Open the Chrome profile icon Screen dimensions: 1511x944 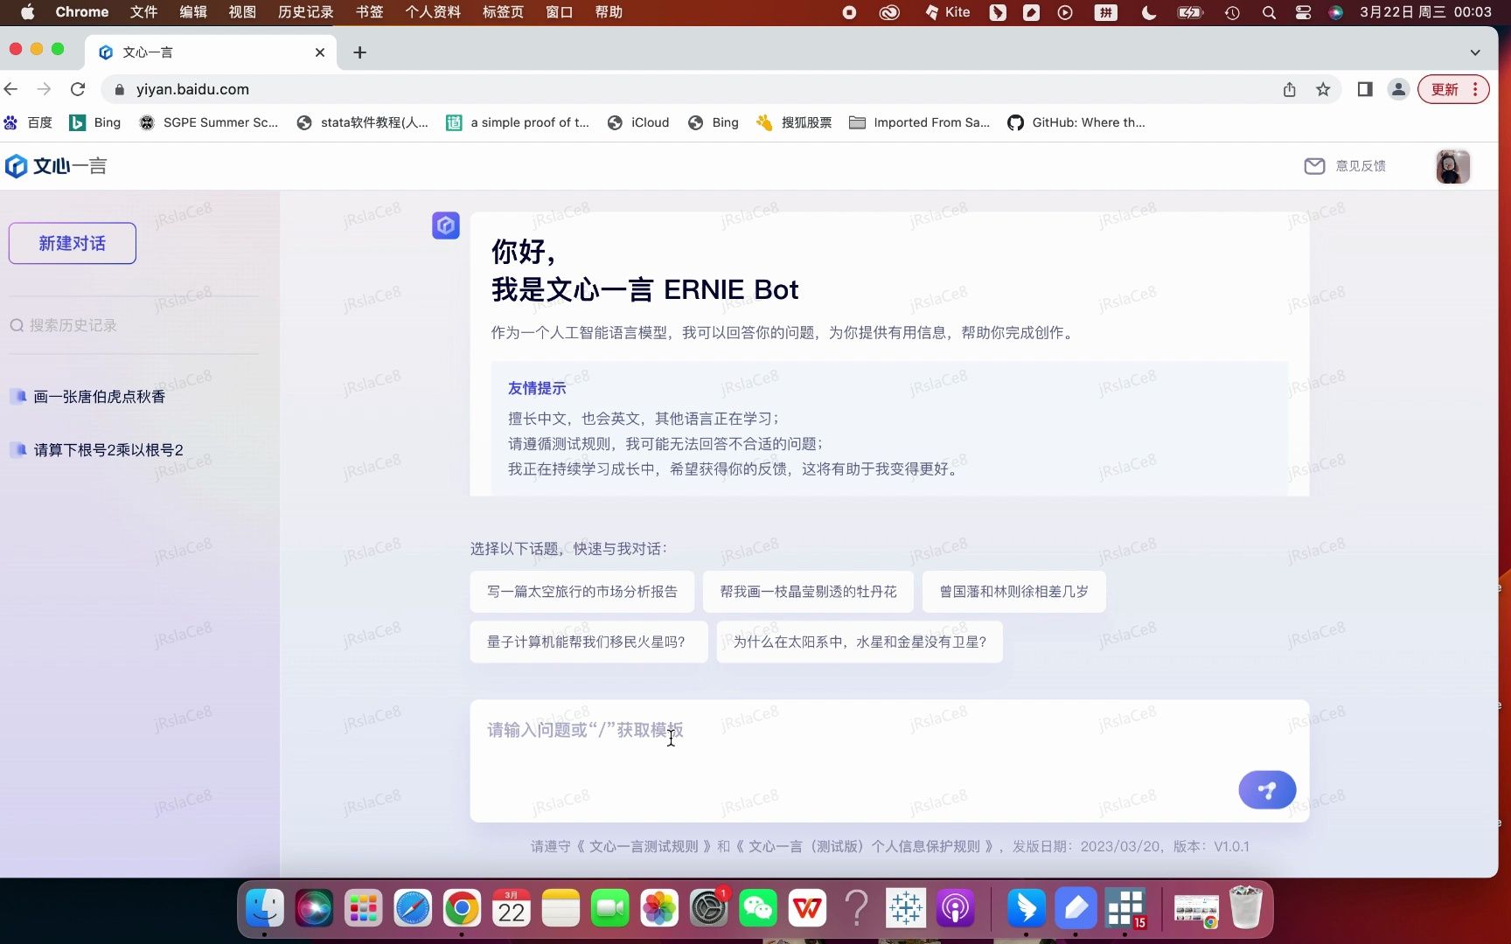pyautogui.click(x=1398, y=89)
